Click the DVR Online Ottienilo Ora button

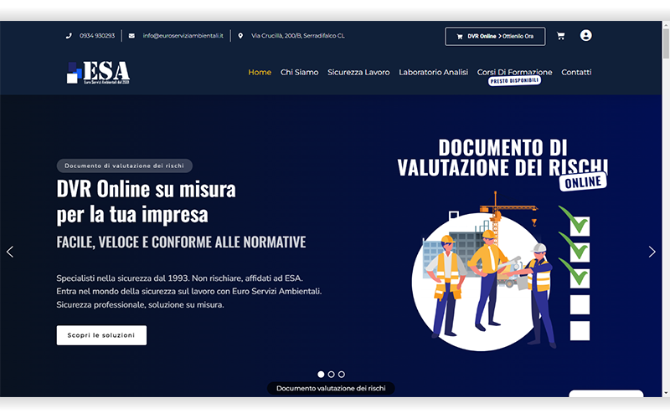pos(495,36)
